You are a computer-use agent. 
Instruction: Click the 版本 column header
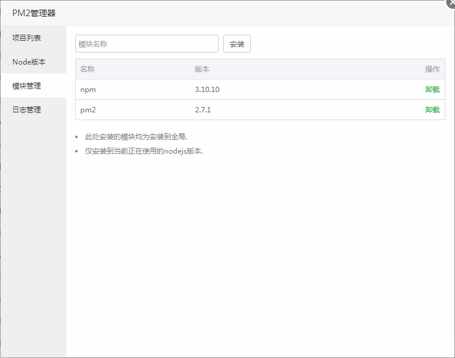(202, 69)
